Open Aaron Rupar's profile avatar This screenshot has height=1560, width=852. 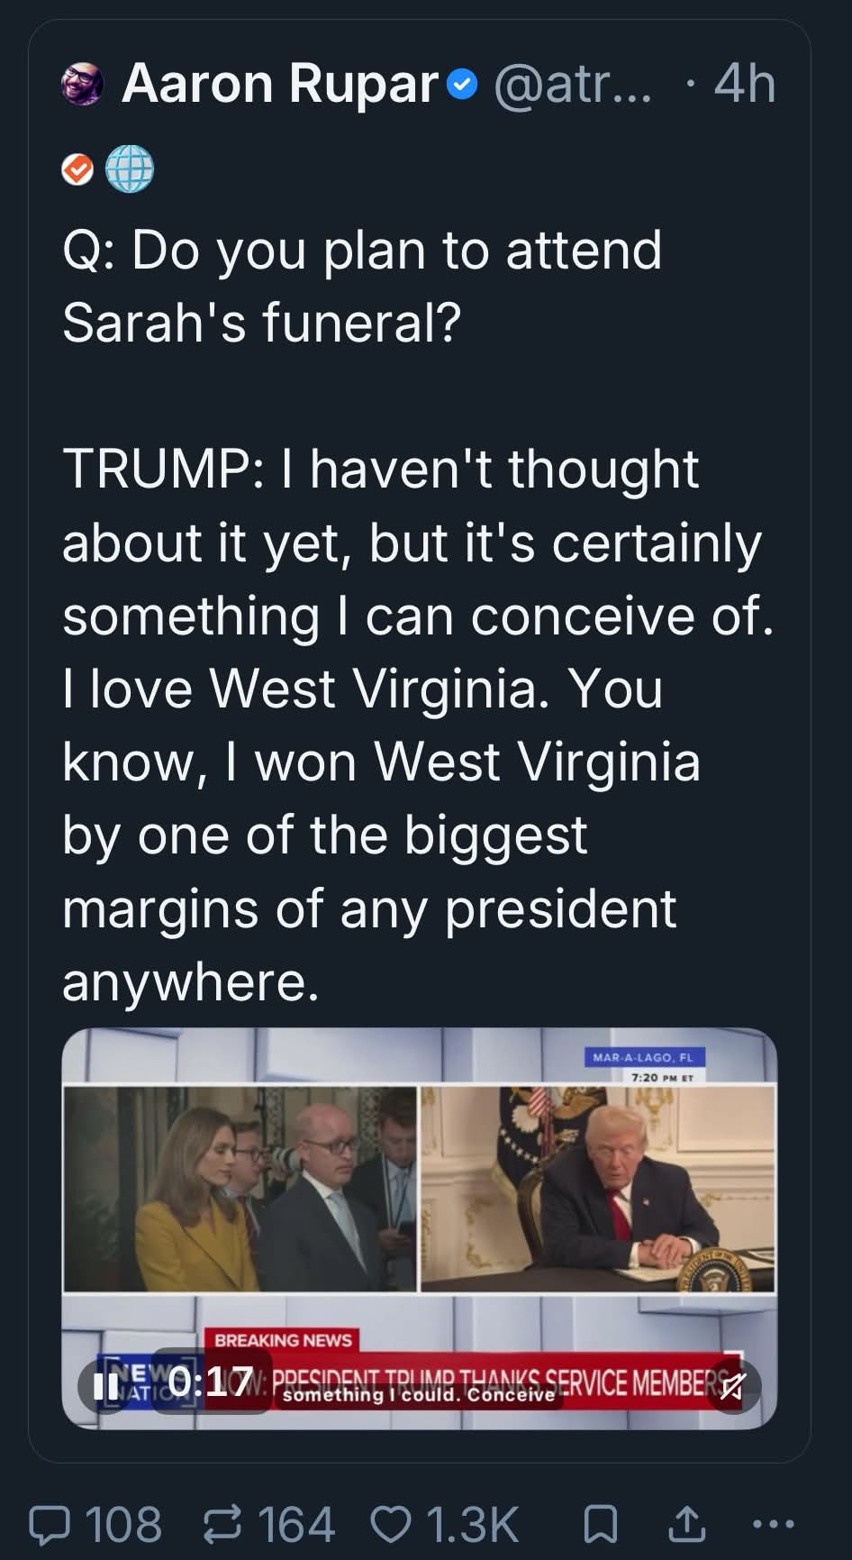82,85
